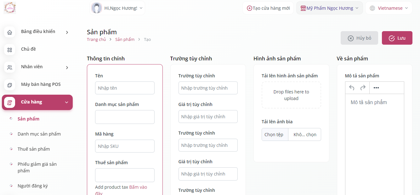
Task: Open the Vietnamese language dropdown
Action: click(389, 8)
